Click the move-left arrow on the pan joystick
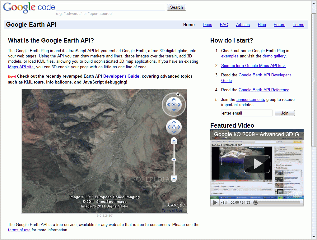This screenshot has width=317, height=240. coord(169,127)
